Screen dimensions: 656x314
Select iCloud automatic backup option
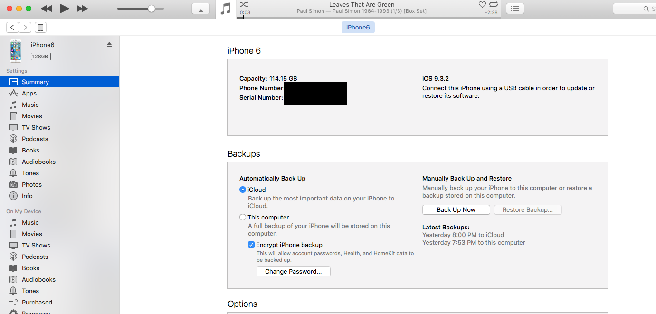coord(243,190)
